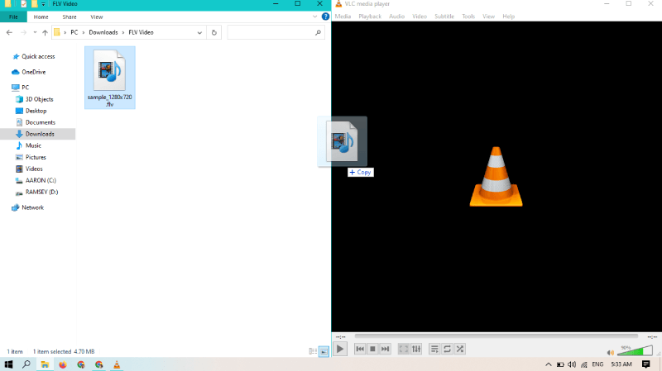
Task: Go forward in File Explorer
Action: tap(23, 32)
